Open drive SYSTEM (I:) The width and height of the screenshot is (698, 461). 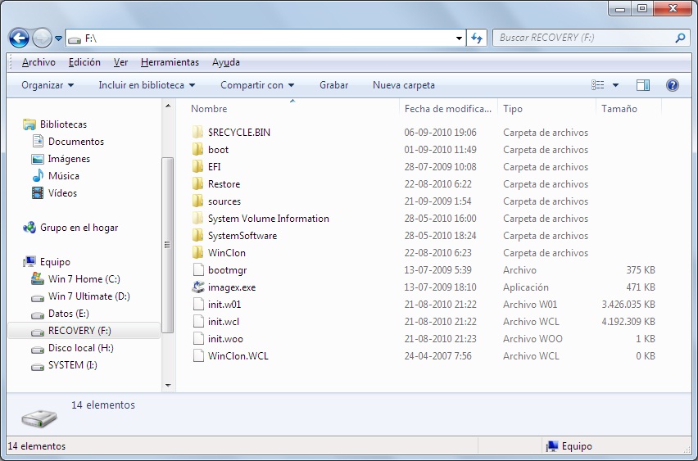pyautogui.click(x=64, y=365)
